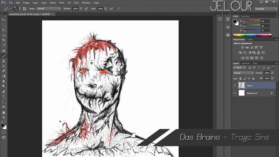279x157 pixels.
Task: Change the screen mode button
Action: coord(3,137)
